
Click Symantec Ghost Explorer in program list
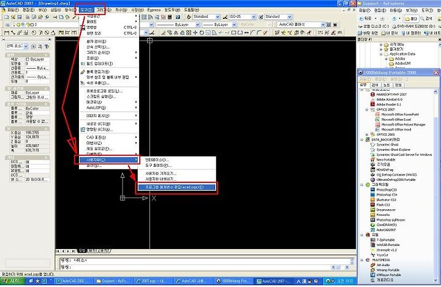[x=390, y=150]
